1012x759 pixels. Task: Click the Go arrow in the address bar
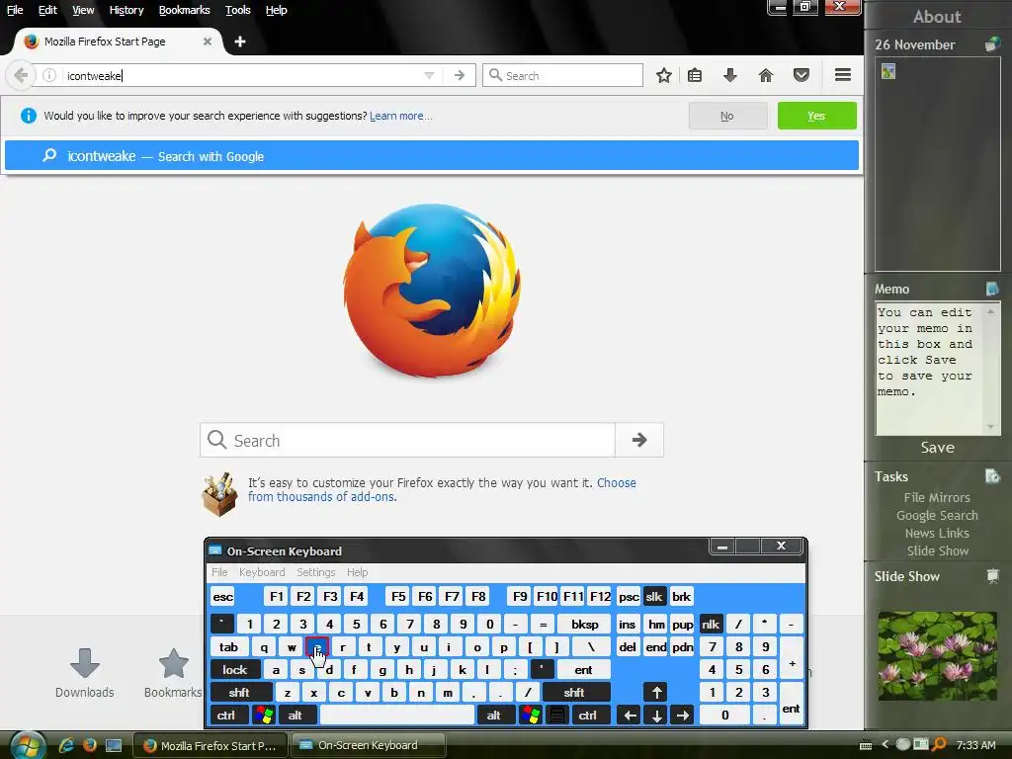(459, 75)
